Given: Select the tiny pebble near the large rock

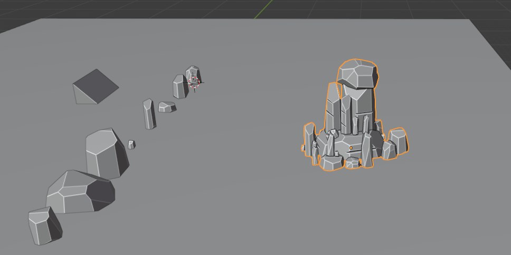Looking at the screenshot, I should [x=131, y=144].
